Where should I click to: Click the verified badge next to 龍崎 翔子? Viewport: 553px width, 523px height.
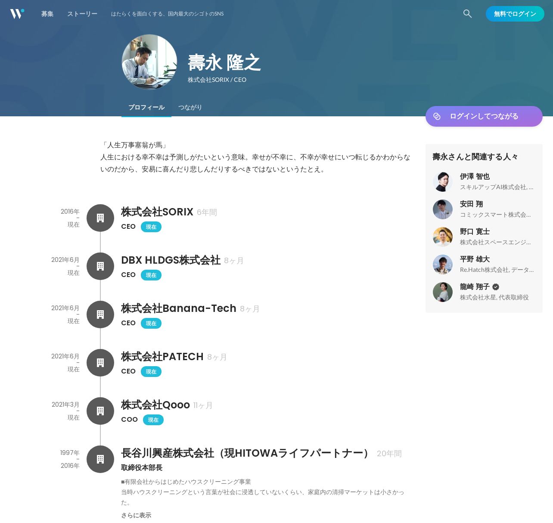(x=496, y=287)
